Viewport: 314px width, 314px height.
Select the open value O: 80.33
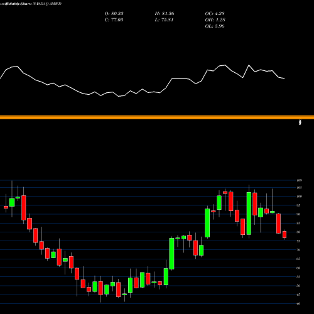(114, 14)
